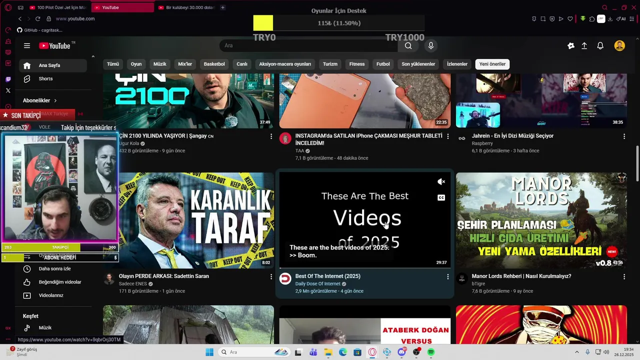Open Daha sonra izle playlist
Image resolution: width=640 pixels, height=360 pixels.
click(53, 269)
